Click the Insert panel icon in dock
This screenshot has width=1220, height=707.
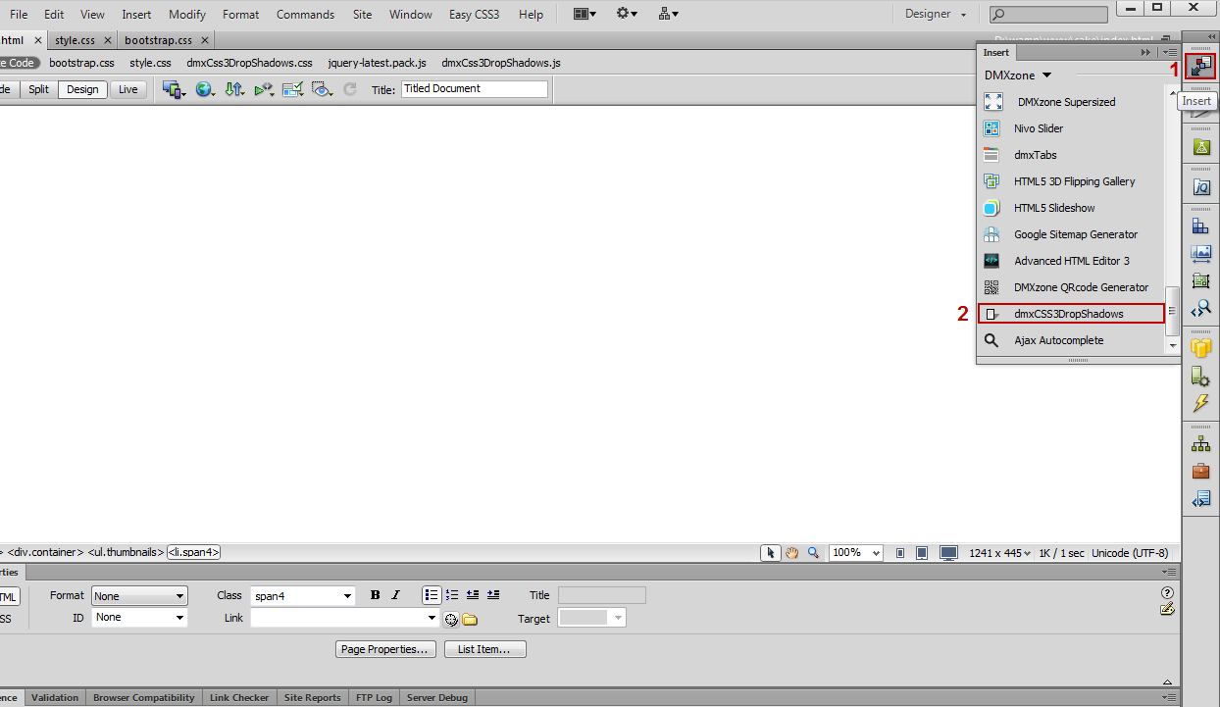click(1200, 67)
